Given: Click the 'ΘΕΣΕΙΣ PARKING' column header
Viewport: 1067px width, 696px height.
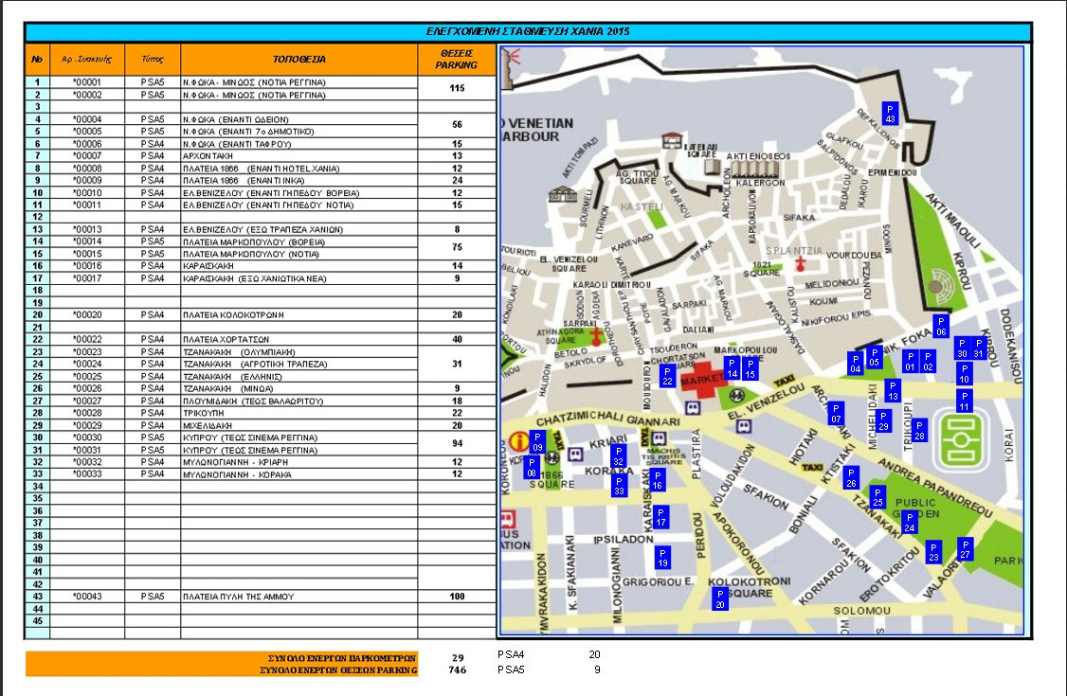Looking at the screenshot, I should coord(457,59).
